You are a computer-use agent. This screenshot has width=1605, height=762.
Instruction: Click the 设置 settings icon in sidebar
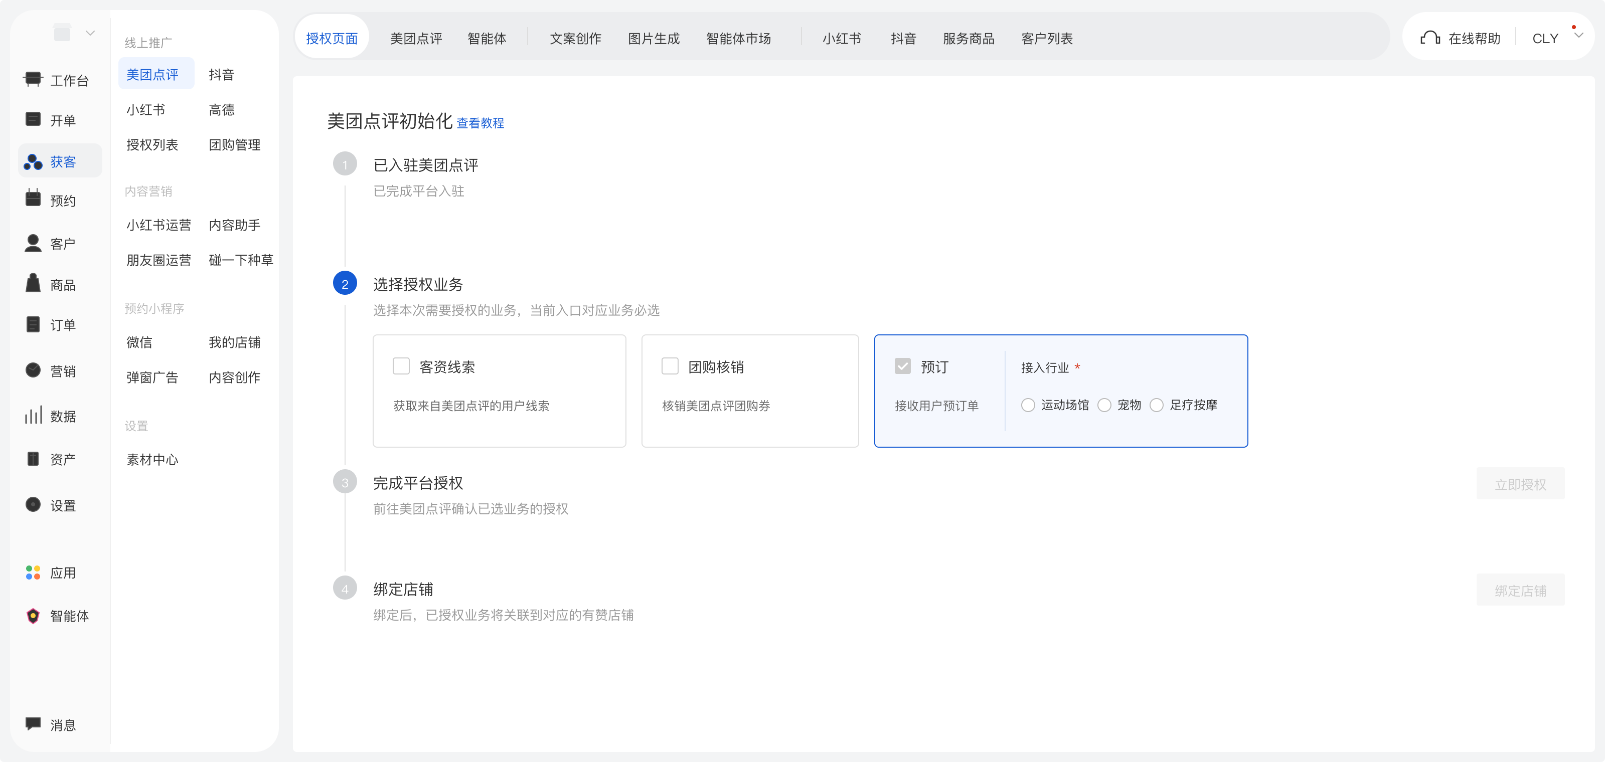[x=33, y=505]
